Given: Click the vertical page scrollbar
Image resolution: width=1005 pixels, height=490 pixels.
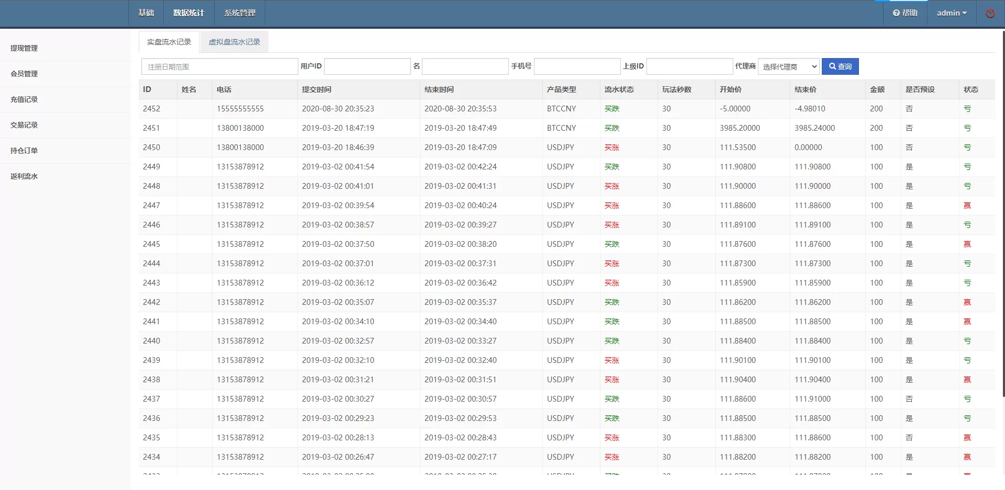Looking at the screenshot, I should tap(1003, 209).
